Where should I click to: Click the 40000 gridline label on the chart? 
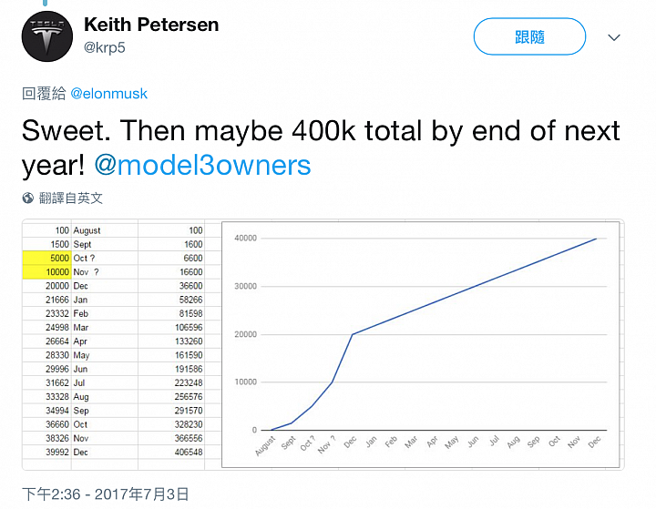click(246, 238)
